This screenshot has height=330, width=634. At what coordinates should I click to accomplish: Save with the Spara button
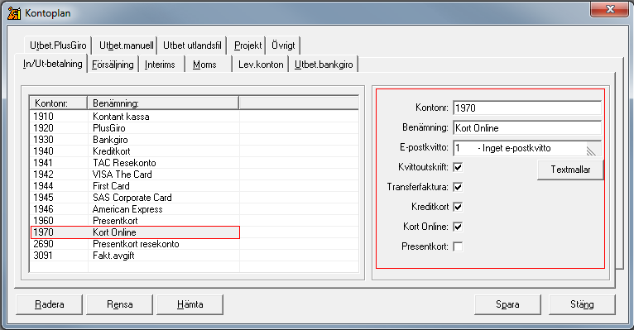coord(507,304)
